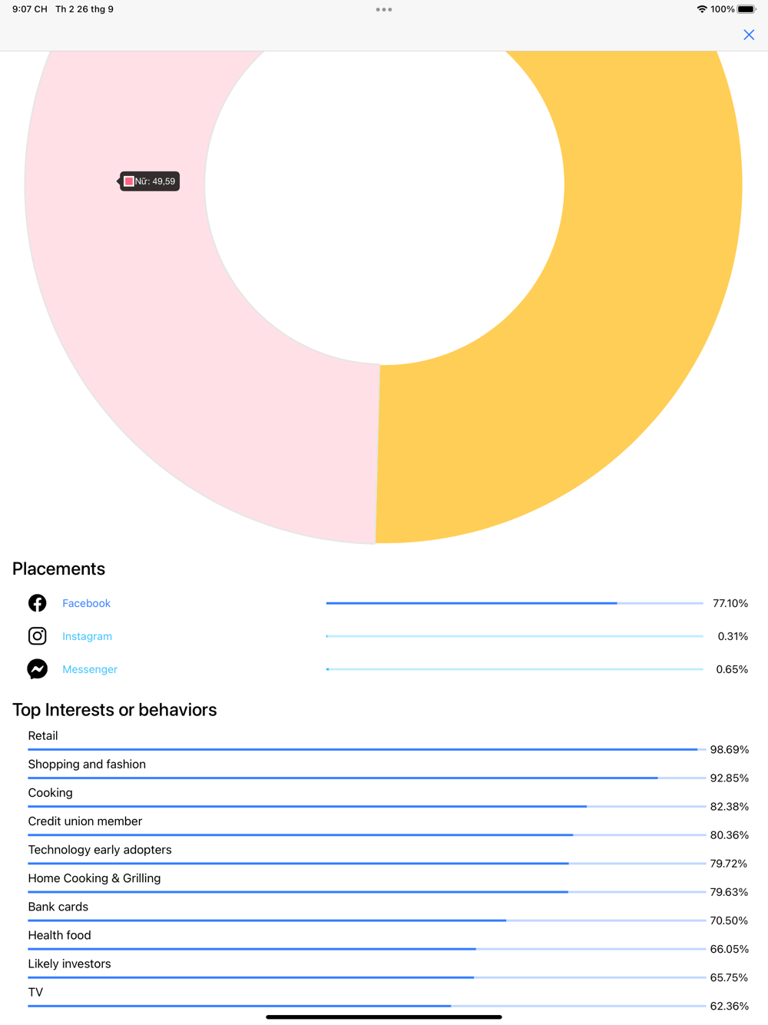This screenshot has width=768, height=1025.
Task: Open the Messenger placement link
Action: point(90,669)
